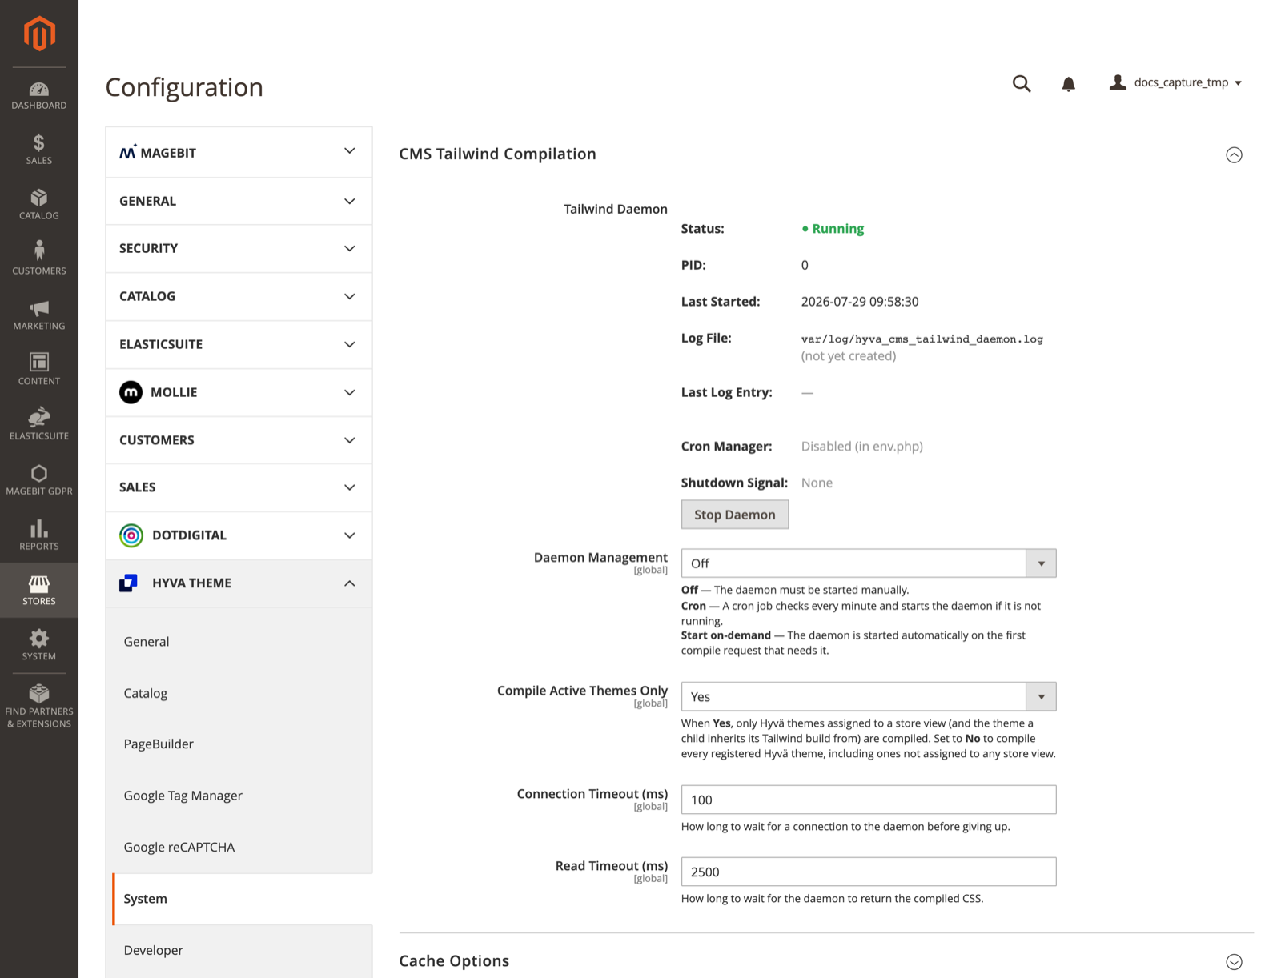Open the Reports sidebar menu
The image size is (1281, 978).
tap(39, 535)
